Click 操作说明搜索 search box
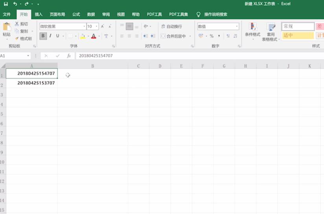 pyautogui.click(x=215, y=14)
